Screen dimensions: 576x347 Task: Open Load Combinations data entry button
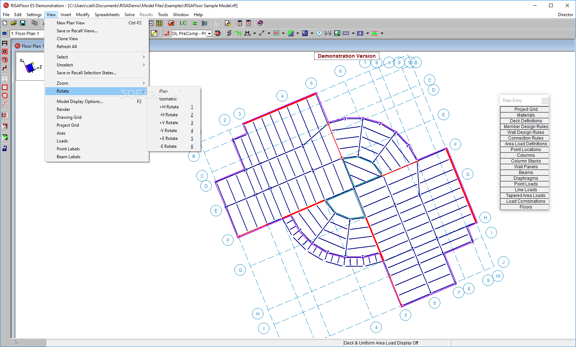(x=524, y=201)
